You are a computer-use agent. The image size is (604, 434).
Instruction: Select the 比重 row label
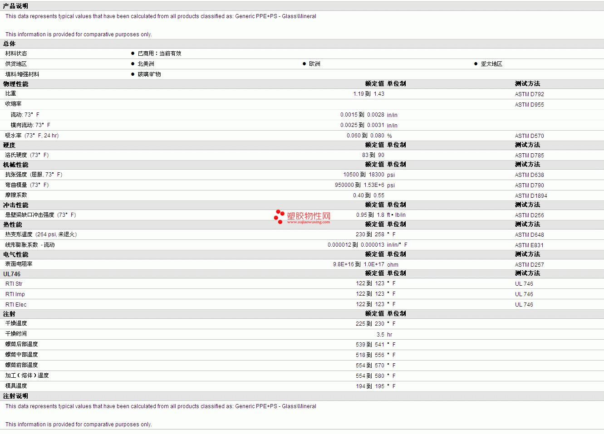(10, 93)
